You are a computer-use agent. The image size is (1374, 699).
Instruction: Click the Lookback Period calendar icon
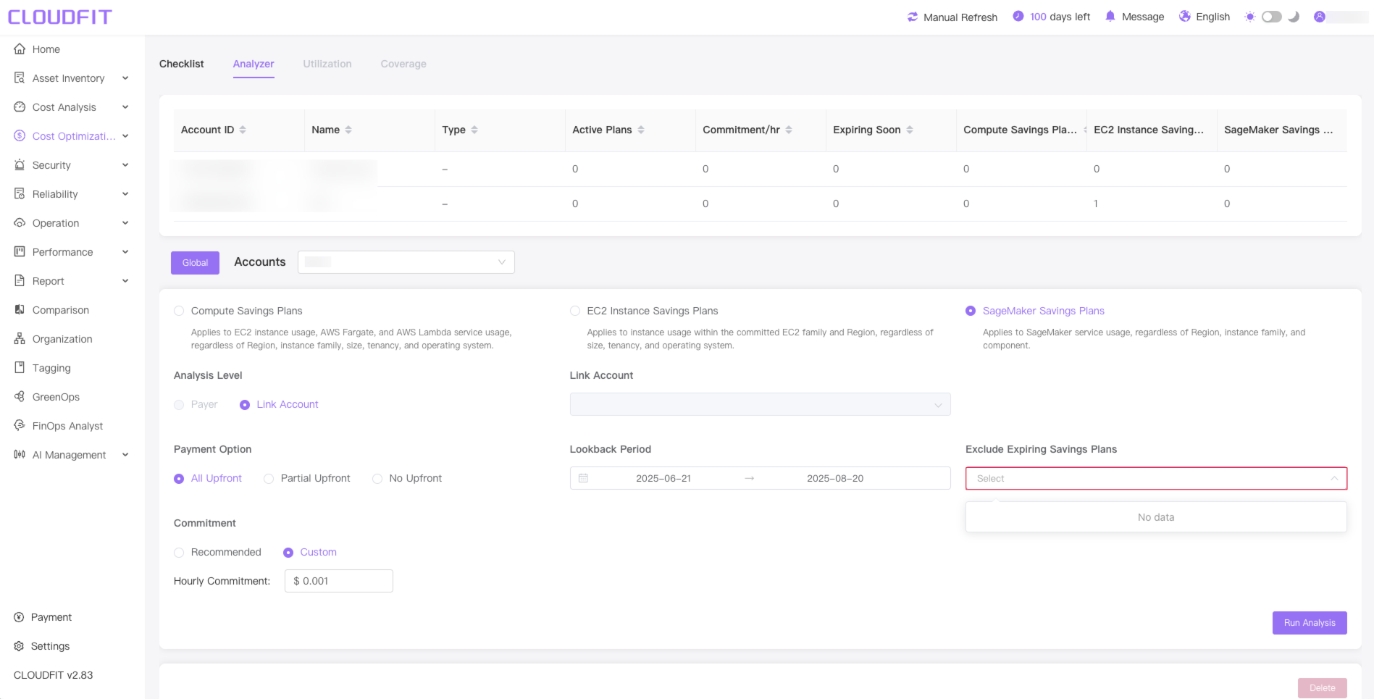583,478
